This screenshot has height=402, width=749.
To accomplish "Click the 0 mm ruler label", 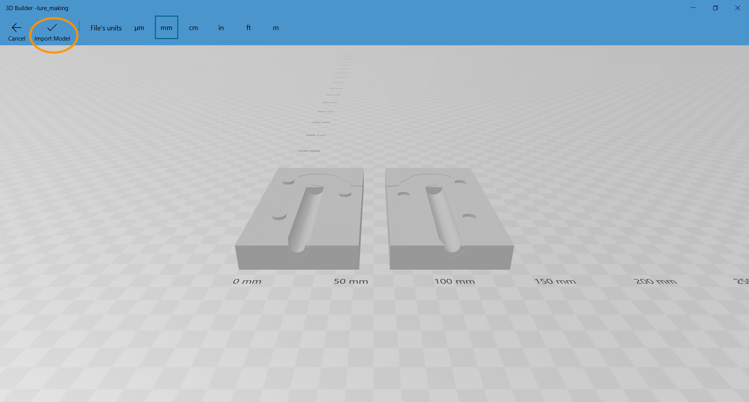I will coord(247,281).
